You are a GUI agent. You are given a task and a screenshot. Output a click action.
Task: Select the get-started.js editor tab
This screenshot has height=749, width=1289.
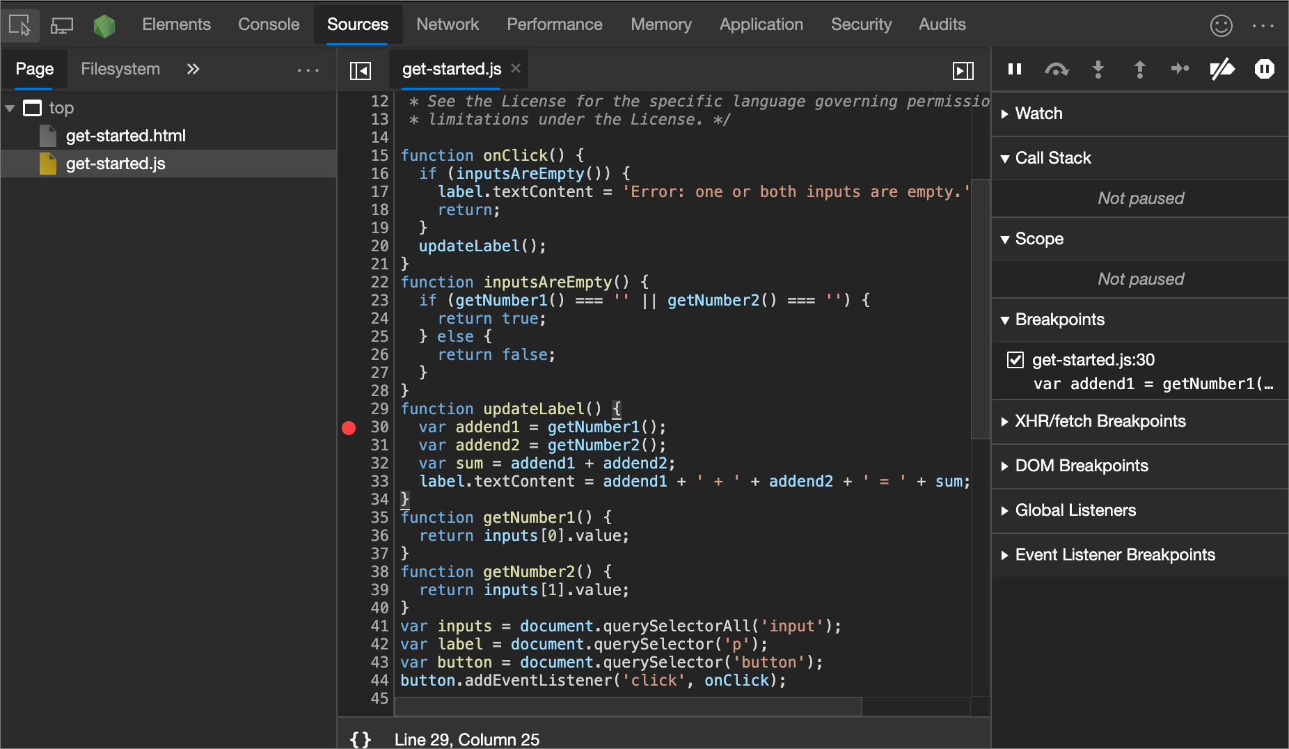point(452,69)
